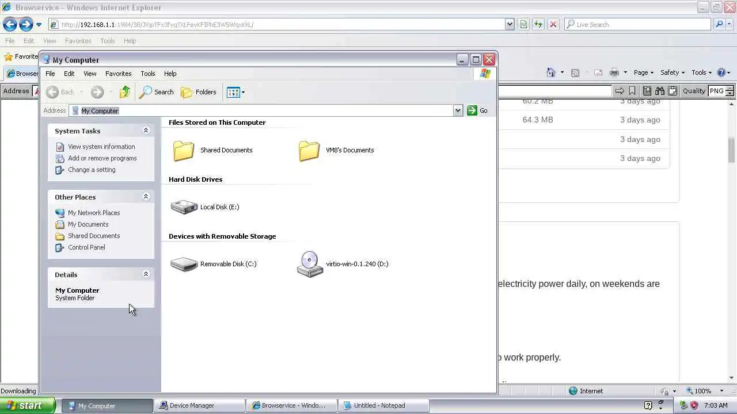737x414 pixels.
Task: Open the IE recent pages dropdown arrow
Action: coord(39,25)
